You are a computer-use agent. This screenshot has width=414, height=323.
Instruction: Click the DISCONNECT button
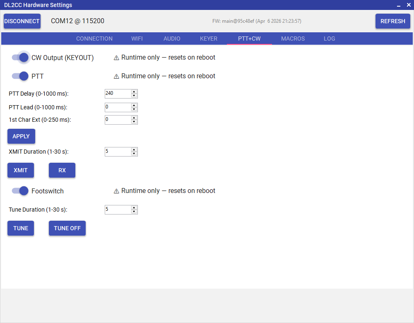pyautogui.click(x=22, y=21)
